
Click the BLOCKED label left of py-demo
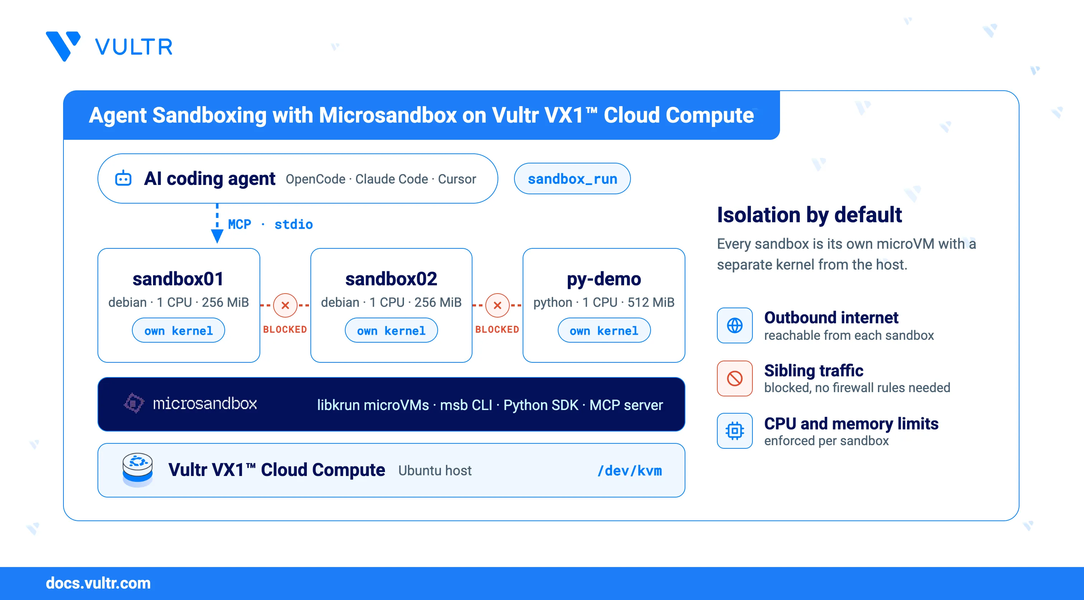click(497, 329)
